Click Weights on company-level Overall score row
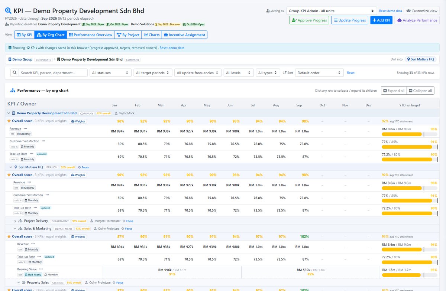Image resolution: width=446 pixels, height=291 pixels. tap(78, 121)
